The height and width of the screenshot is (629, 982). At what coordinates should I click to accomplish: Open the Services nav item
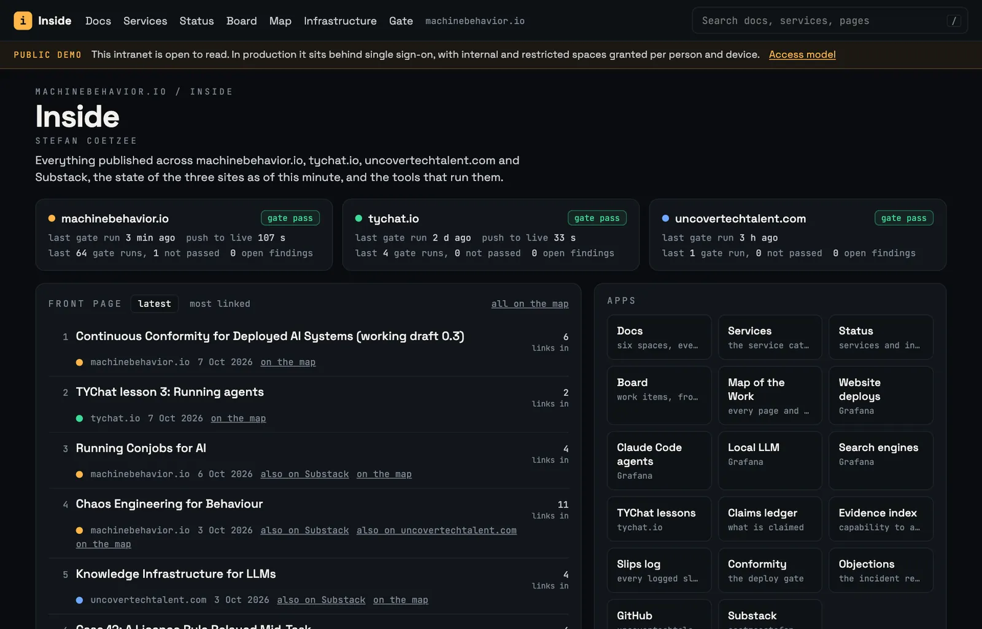[145, 21]
